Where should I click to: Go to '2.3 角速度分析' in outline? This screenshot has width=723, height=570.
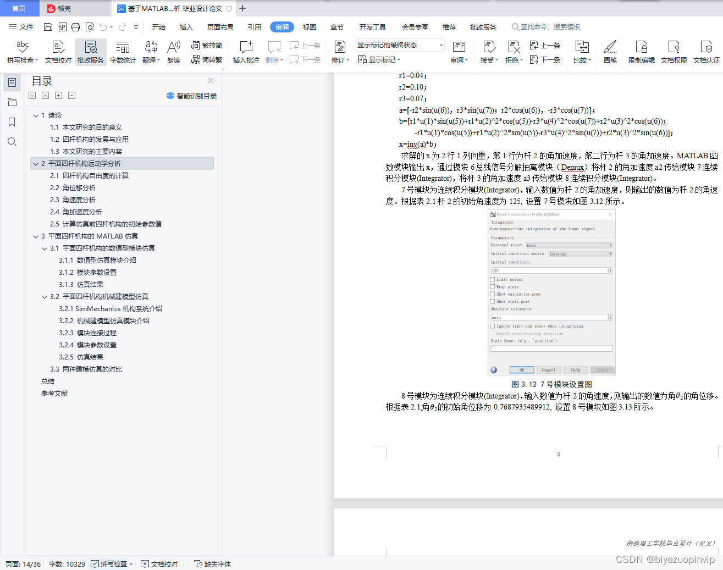click(73, 200)
